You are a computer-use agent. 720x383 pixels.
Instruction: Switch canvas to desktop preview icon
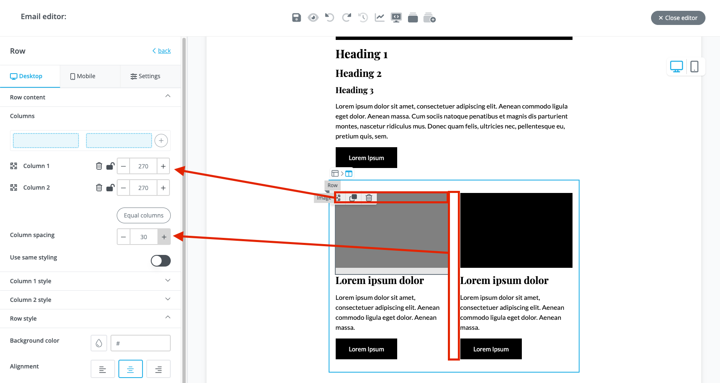[676, 67]
